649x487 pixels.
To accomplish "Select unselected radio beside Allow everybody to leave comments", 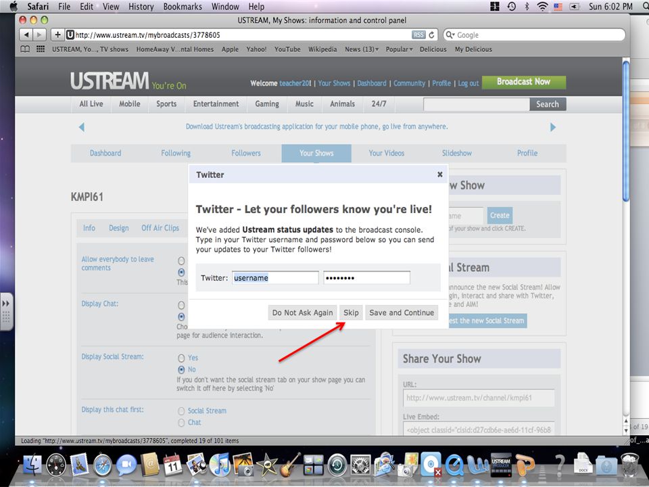I will [x=181, y=261].
